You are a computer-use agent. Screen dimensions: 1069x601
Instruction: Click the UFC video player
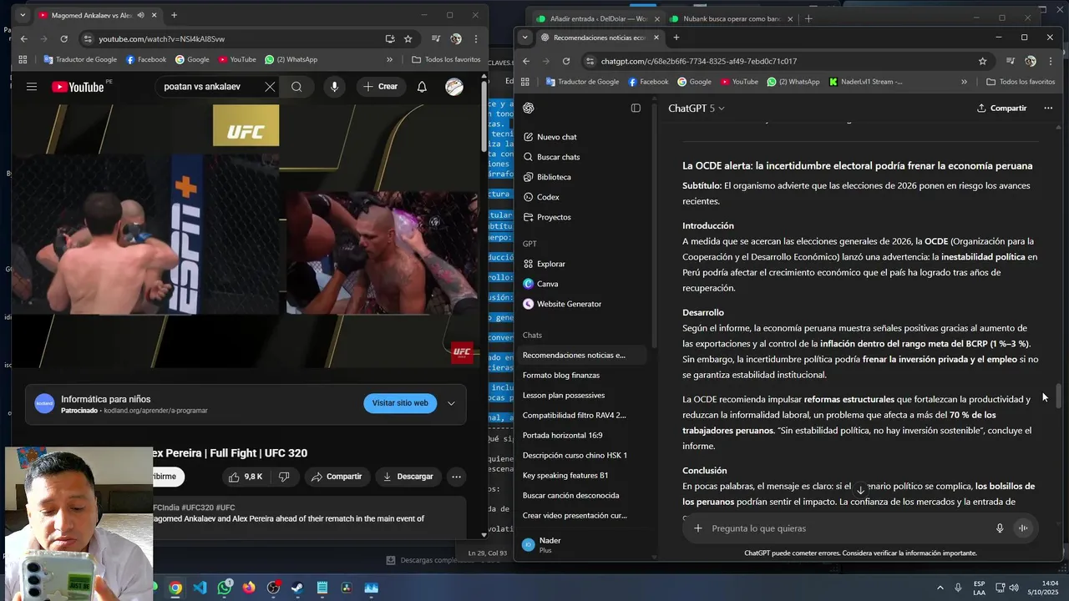coord(246,236)
